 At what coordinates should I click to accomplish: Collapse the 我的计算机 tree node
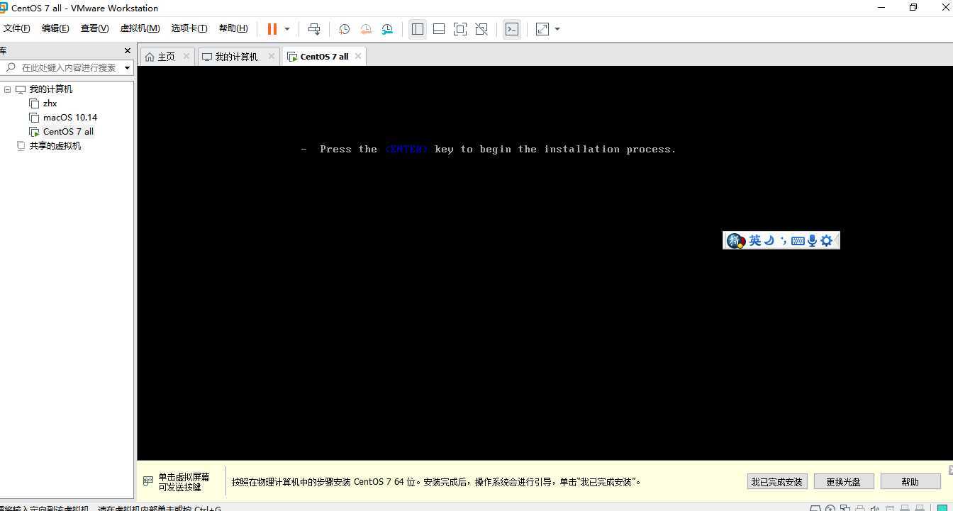coord(8,89)
